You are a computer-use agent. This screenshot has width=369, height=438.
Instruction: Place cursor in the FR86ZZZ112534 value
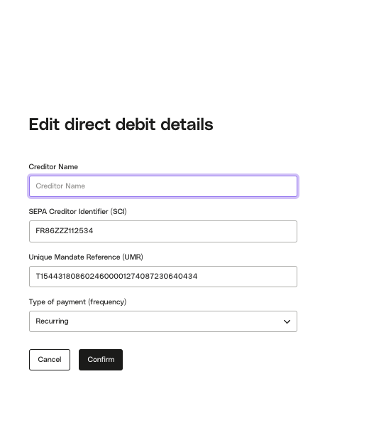tap(64, 231)
